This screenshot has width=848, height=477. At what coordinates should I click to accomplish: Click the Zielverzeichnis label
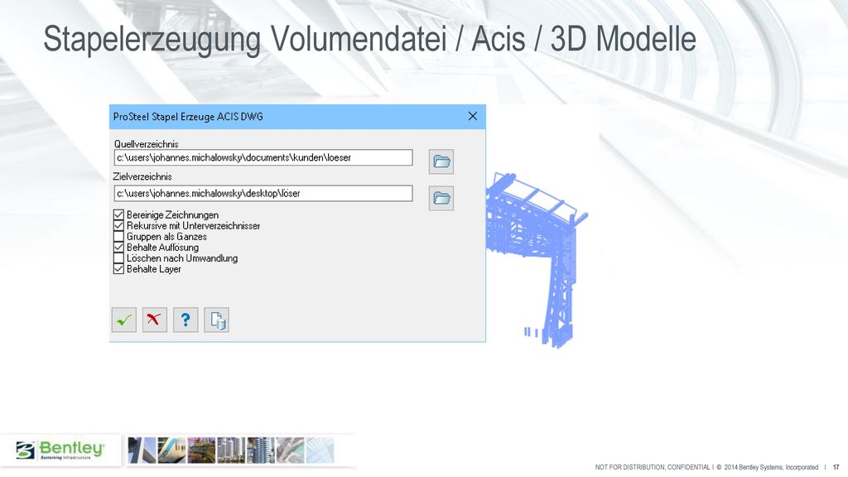[x=142, y=176]
